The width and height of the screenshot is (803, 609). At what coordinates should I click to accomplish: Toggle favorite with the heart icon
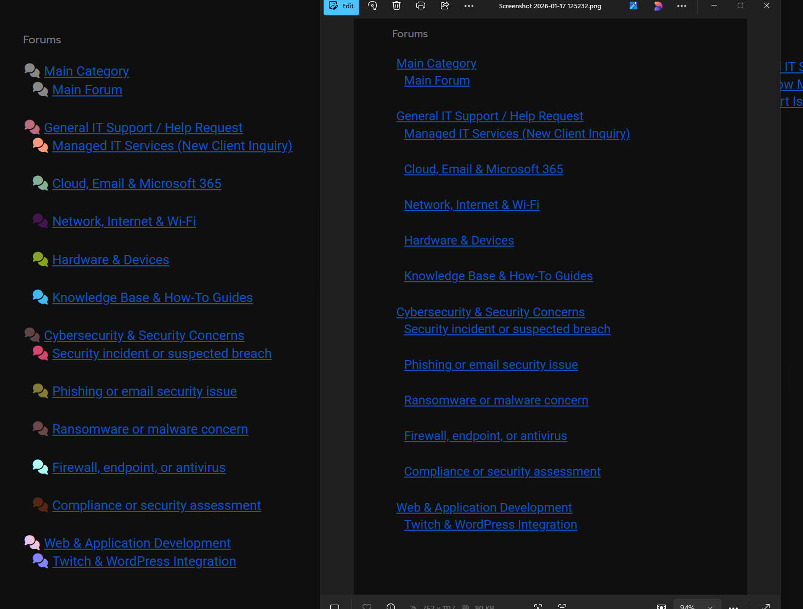click(367, 606)
